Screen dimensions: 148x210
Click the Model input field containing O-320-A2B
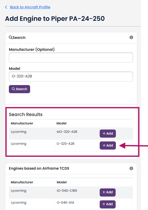[x=71, y=76]
